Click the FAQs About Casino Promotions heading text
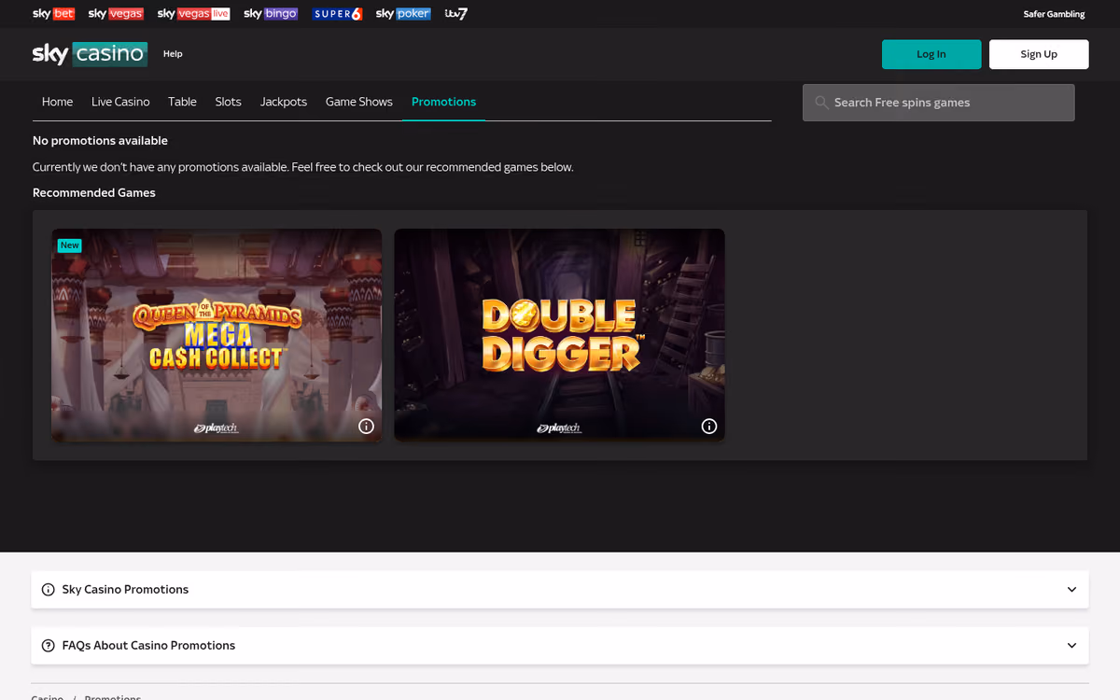This screenshot has width=1120, height=700. [148, 646]
